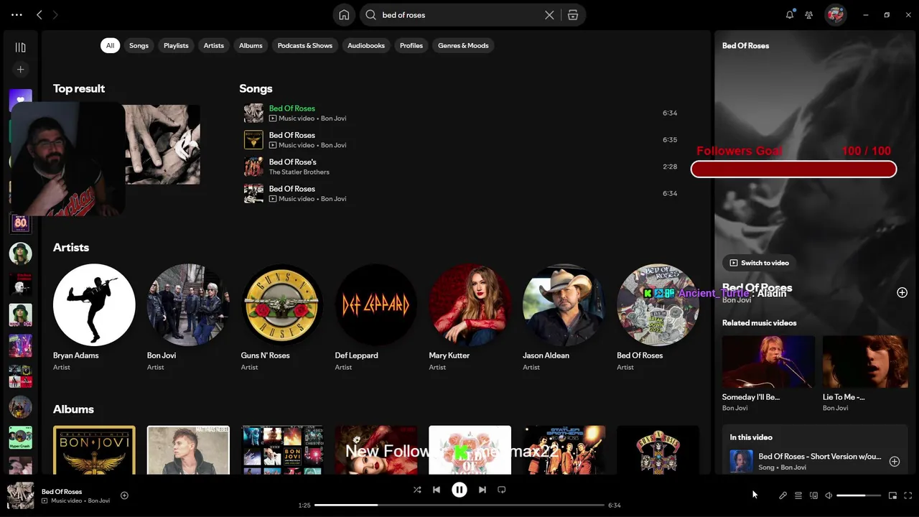
Task: Open the play queue
Action: click(x=798, y=495)
